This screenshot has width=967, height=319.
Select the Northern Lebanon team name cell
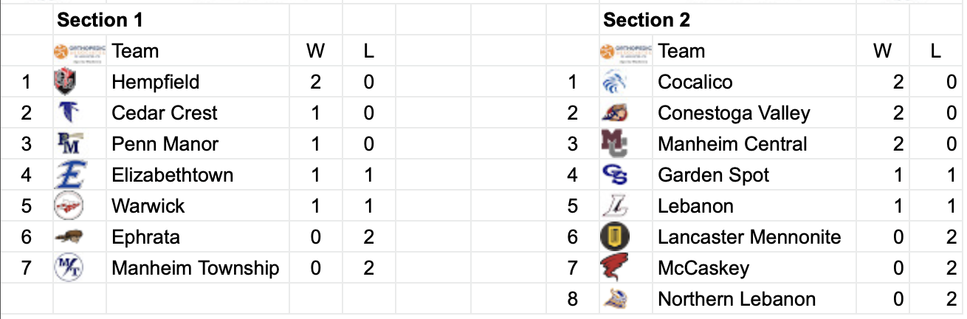pos(737,299)
